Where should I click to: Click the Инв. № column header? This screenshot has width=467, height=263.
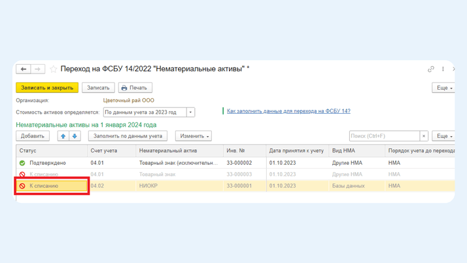(x=245, y=150)
